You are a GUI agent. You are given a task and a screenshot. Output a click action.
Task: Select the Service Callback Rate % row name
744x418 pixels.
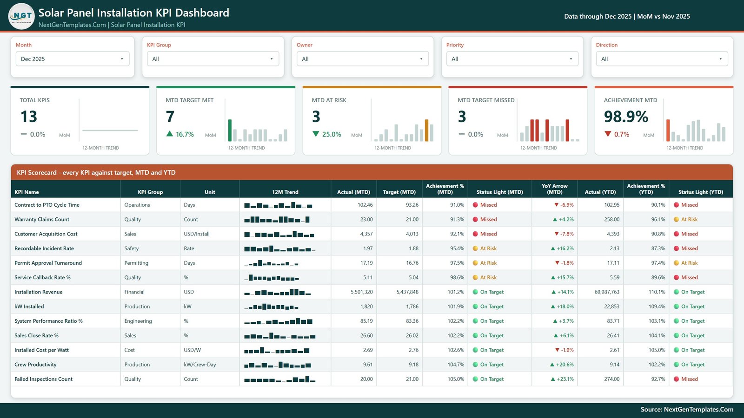click(42, 277)
